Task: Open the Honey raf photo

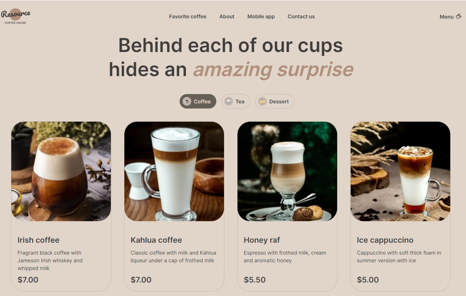Action: coord(287,171)
